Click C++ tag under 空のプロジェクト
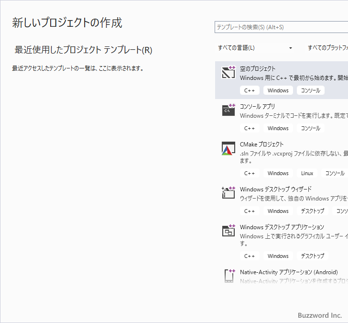Image resolution: width=348 pixels, height=323 pixels. (x=250, y=90)
